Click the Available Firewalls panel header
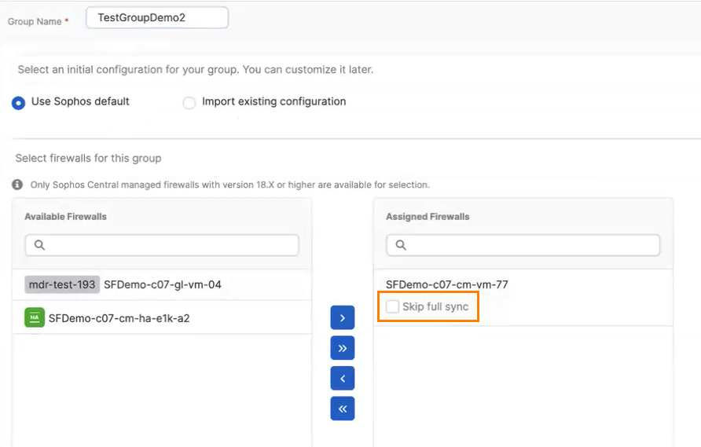701x447 pixels. [65, 216]
